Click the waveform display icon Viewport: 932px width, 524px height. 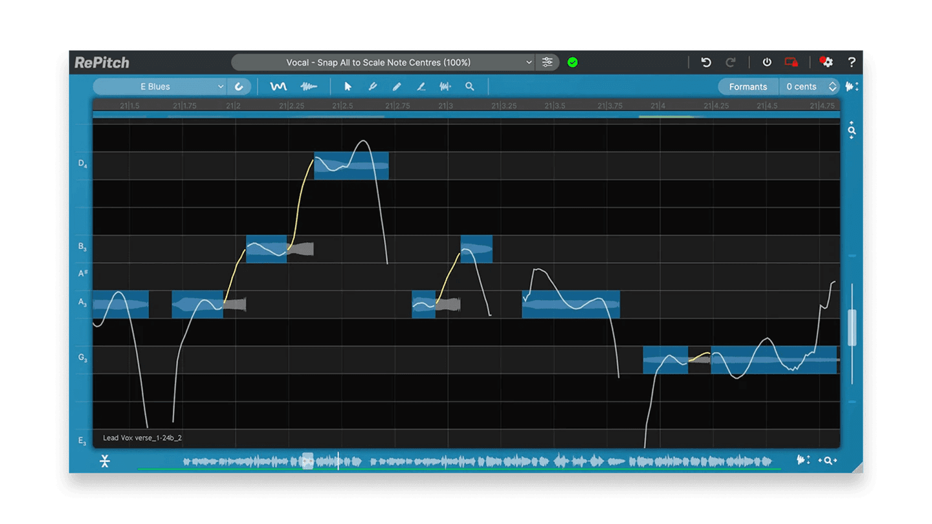(309, 87)
